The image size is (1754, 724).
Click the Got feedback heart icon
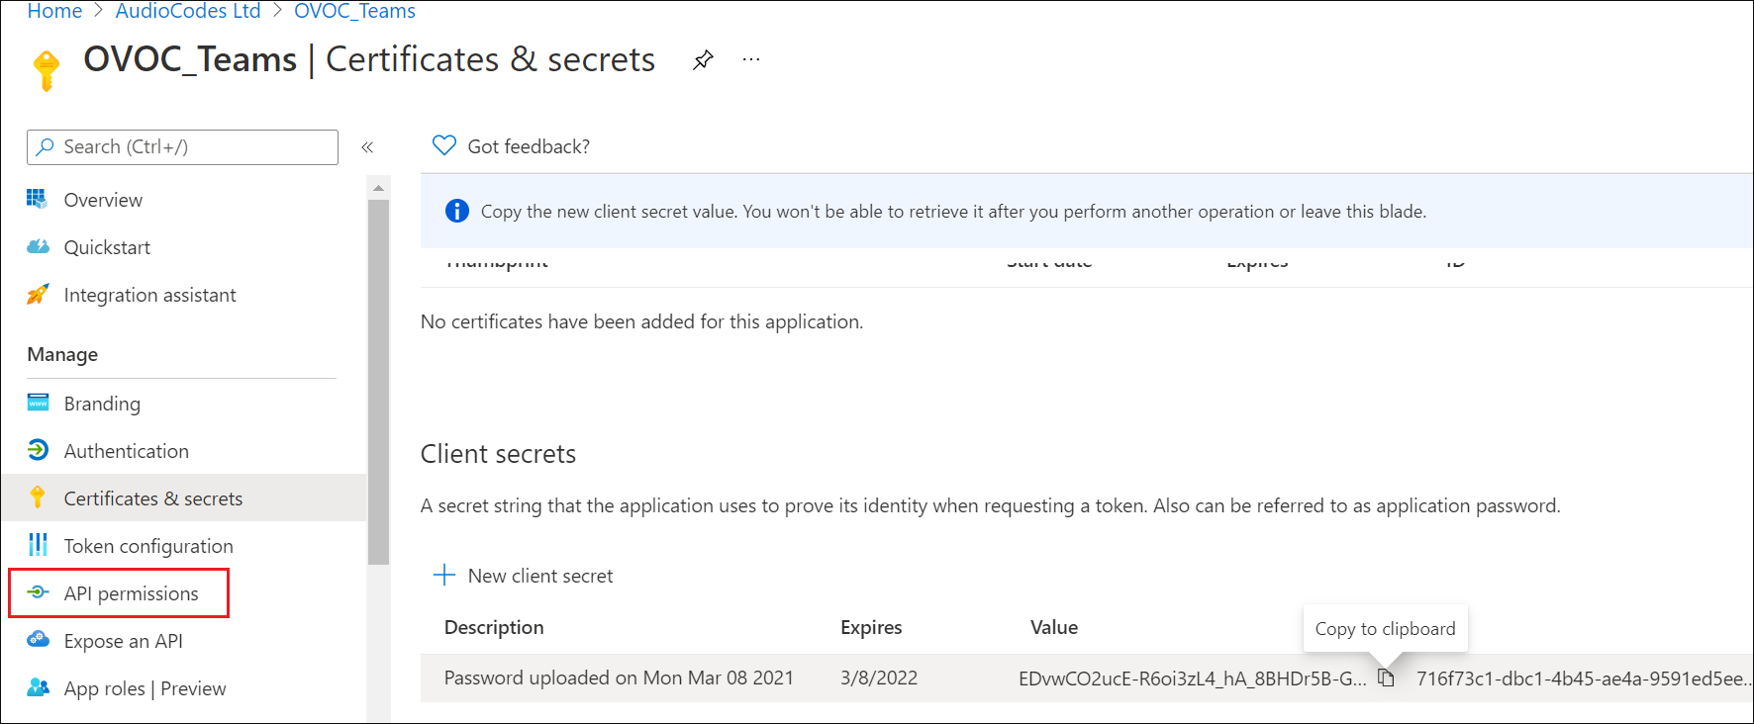pos(444,146)
